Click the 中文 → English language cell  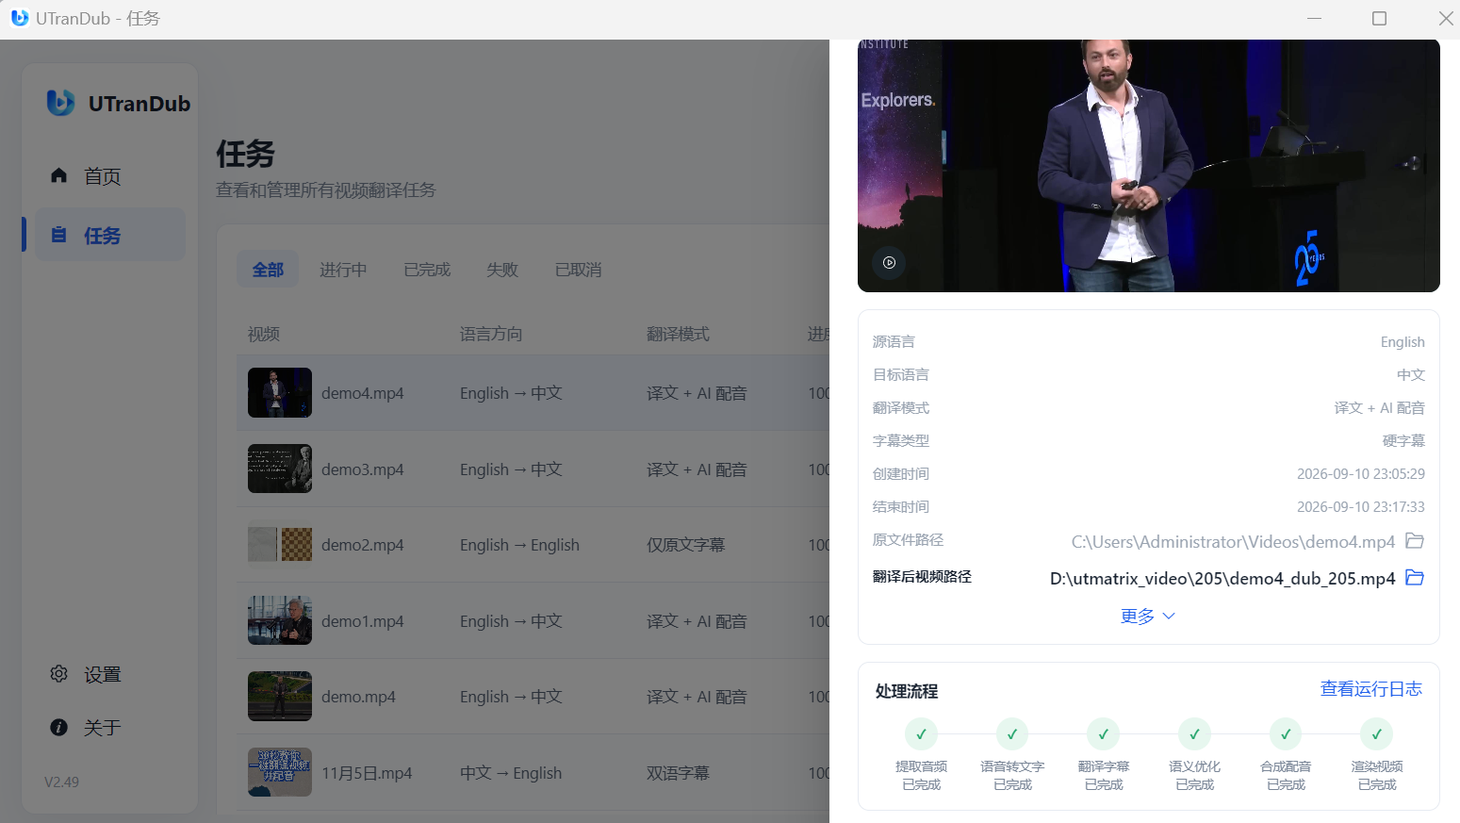point(511,773)
